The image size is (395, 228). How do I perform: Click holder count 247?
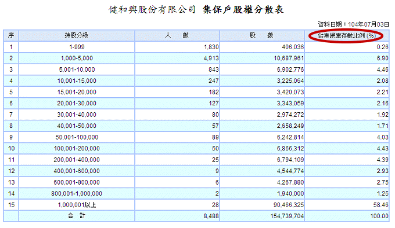click(214, 81)
